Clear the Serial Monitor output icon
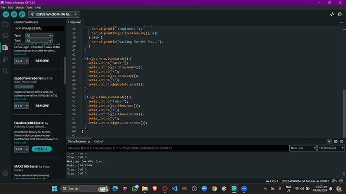Screen dimensions: 346x194 341,141
